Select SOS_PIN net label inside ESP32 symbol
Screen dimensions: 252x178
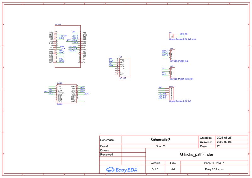point(63,36)
